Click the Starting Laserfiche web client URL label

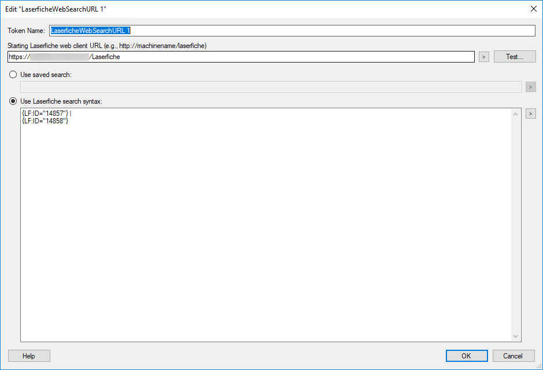[107, 46]
